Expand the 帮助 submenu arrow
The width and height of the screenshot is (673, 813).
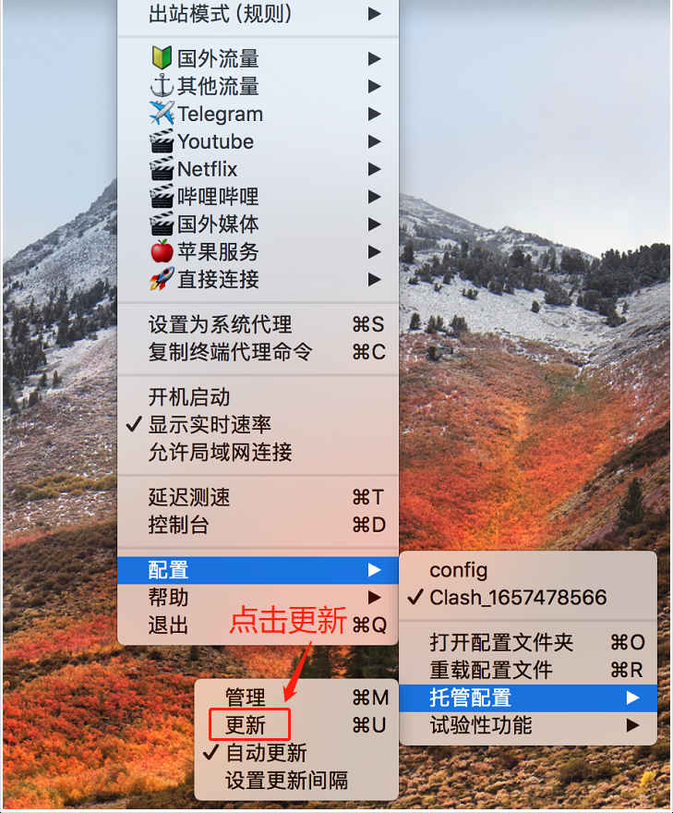point(375,598)
